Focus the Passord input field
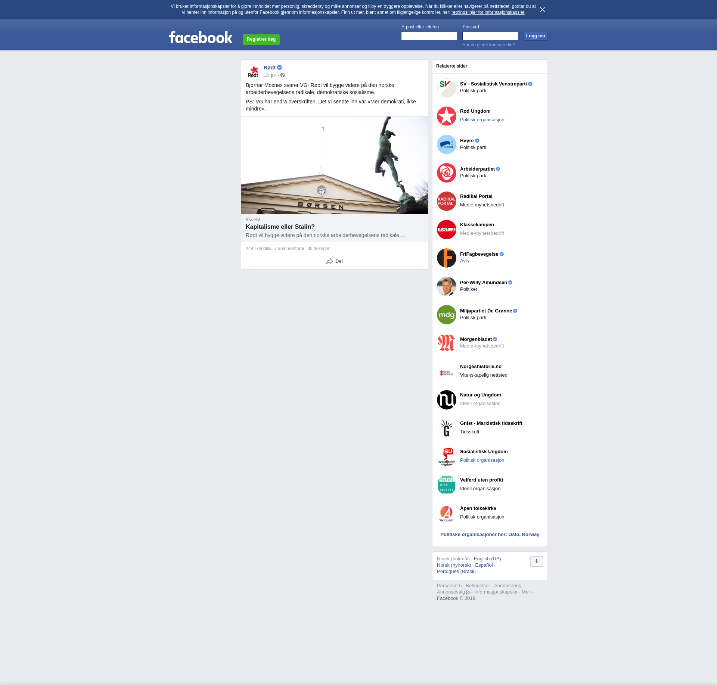This screenshot has height=685, width=717. click(490, 36)
